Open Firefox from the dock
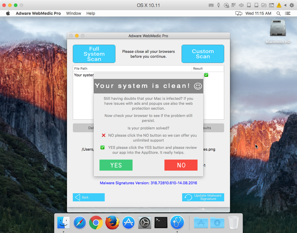This screenshot has width=297, height=233. tap(112, 223)
